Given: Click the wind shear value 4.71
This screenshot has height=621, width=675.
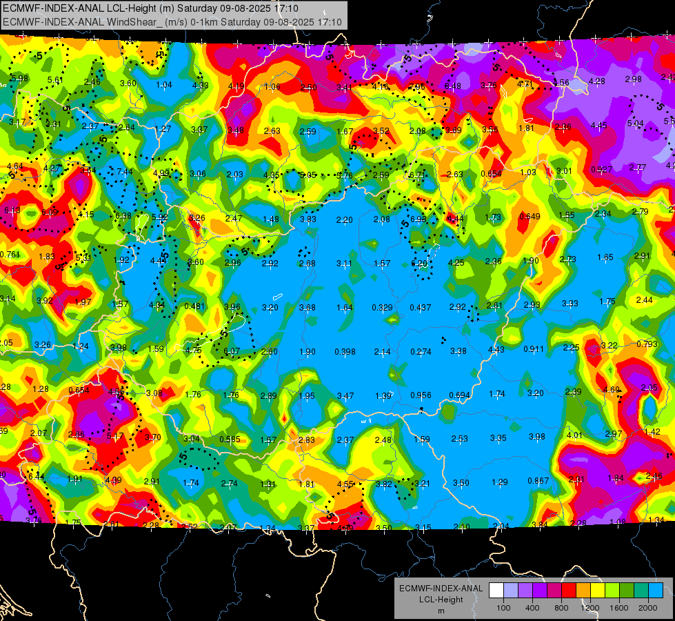Looking at the screenshot, I should [525, 83].
